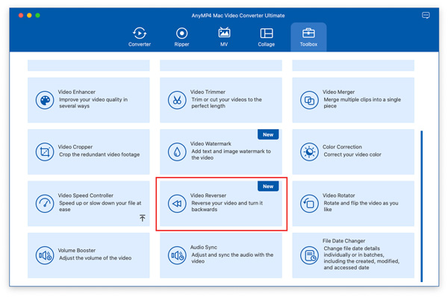
Task: Click the scroll-to-top arrow icon
Action: click(x=143, y=218)
